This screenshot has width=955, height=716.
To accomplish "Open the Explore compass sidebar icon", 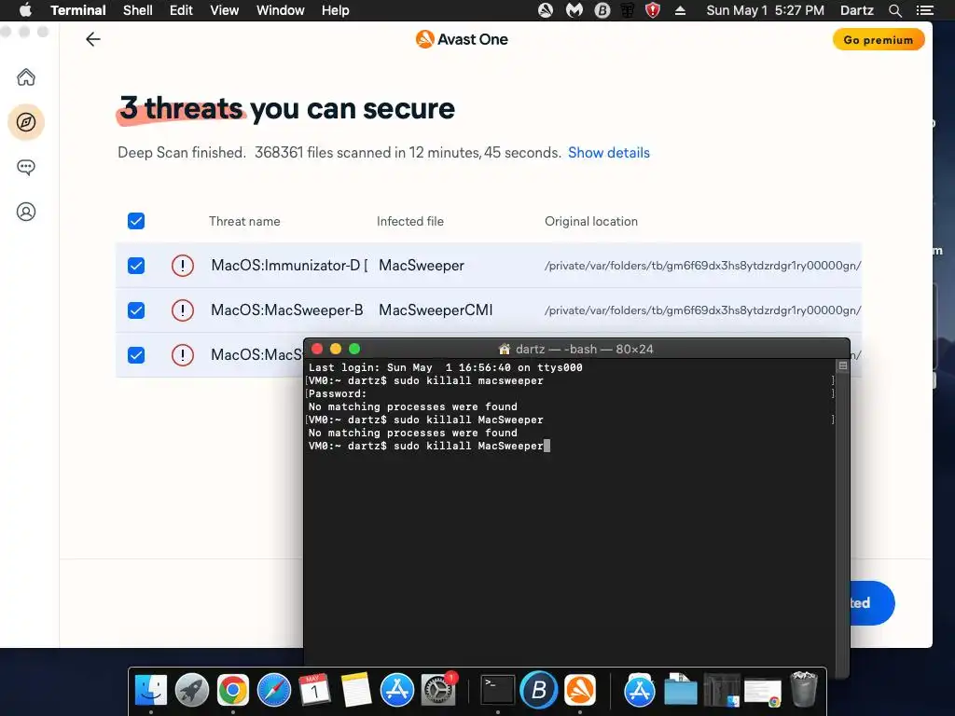I will click(25, 122).
